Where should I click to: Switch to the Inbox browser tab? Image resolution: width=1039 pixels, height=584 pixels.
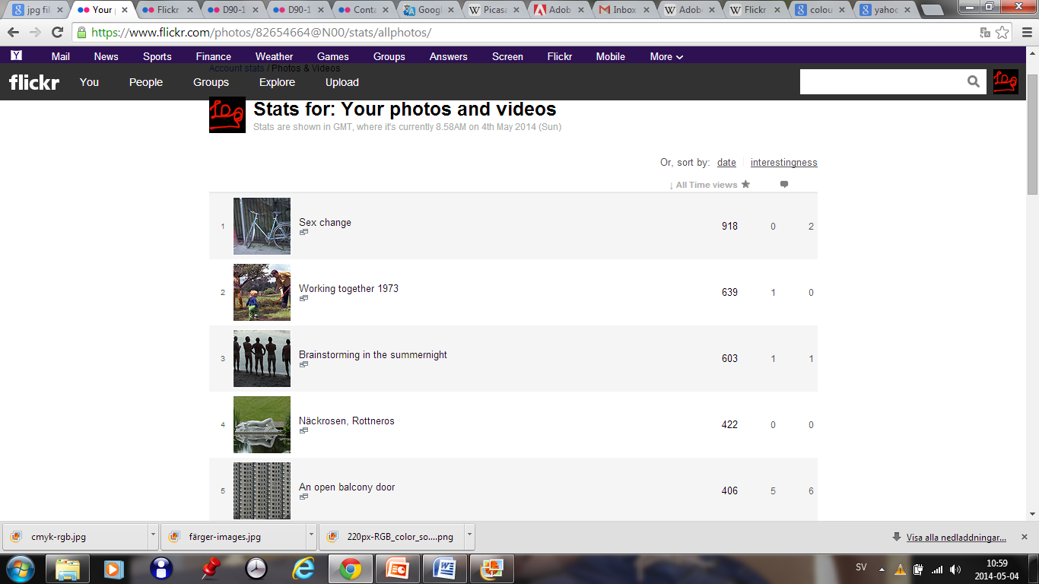point(624,10)
